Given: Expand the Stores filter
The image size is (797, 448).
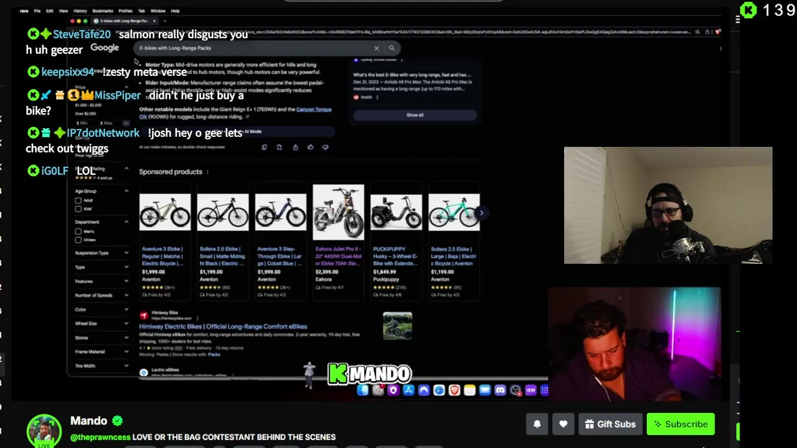Looking at the screenshot, I should click(x=126, y=338).
